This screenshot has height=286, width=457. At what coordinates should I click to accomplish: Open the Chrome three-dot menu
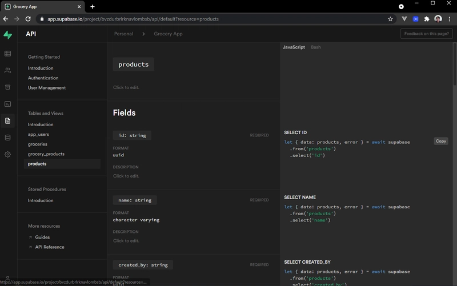point(450,19)
